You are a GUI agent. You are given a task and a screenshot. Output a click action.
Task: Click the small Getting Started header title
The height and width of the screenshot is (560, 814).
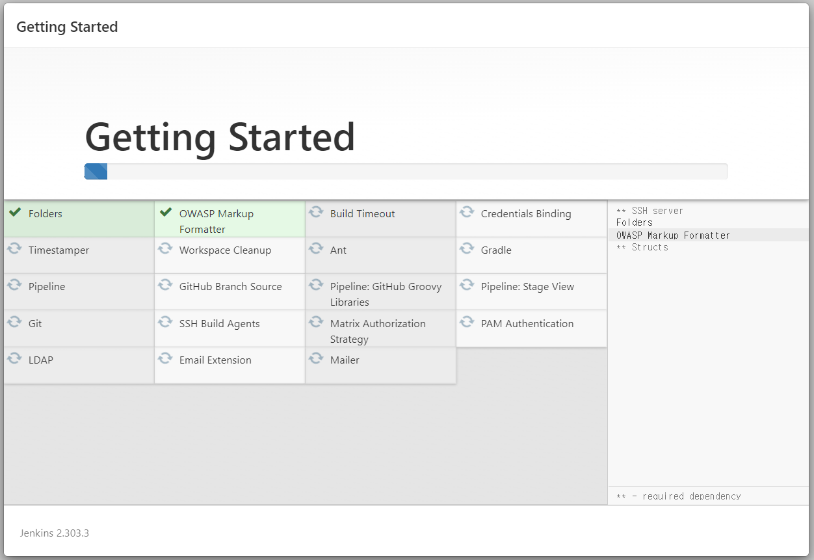click(67, 27)
